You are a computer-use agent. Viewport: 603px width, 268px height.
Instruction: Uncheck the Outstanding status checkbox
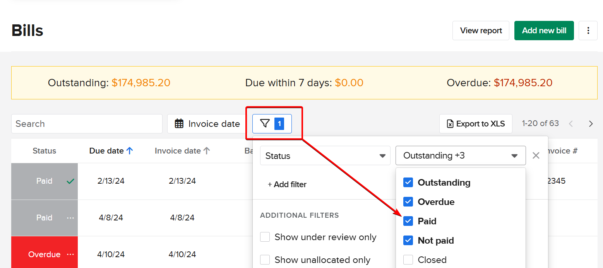pos(408,183)
